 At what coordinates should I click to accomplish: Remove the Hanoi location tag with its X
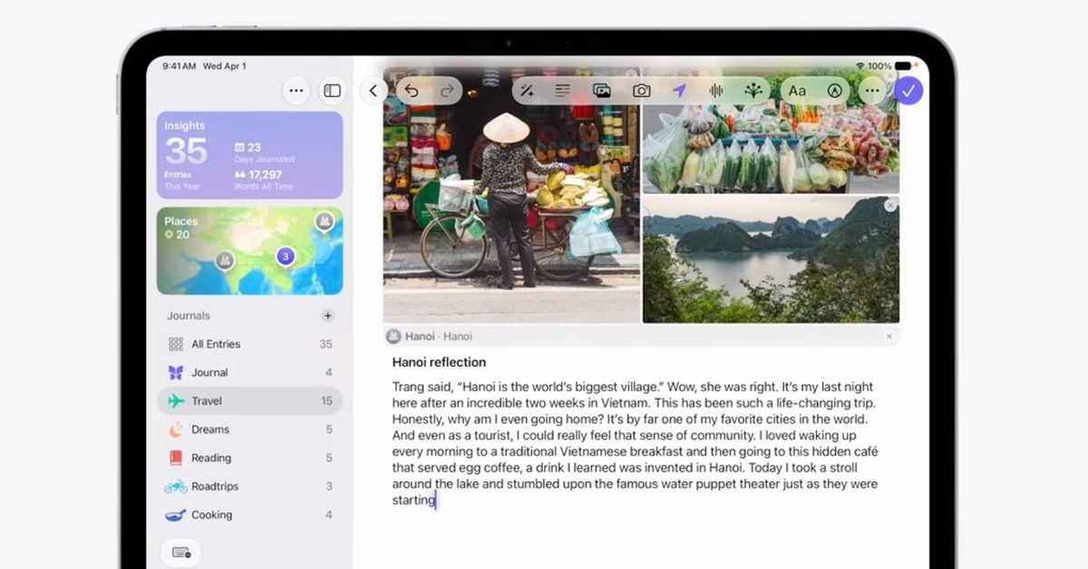[889, 336]
